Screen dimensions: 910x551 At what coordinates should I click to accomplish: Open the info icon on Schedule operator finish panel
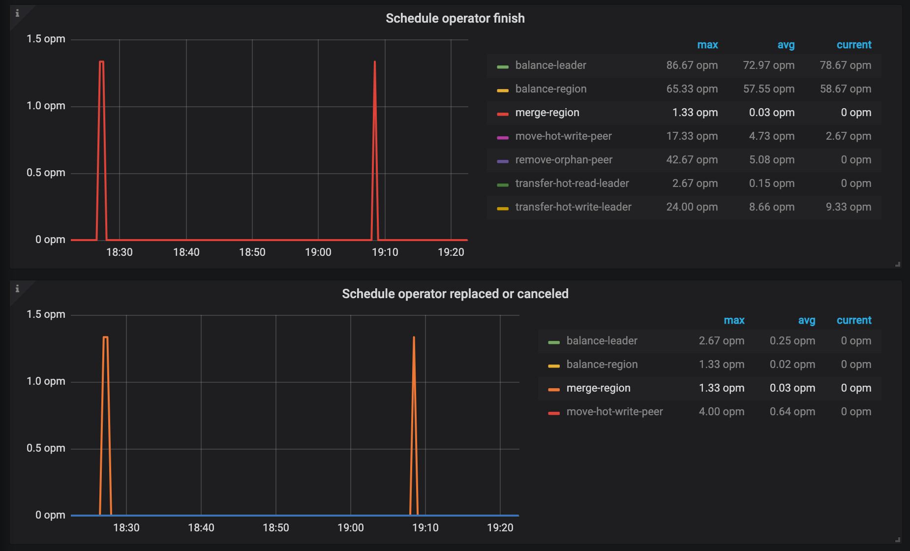pos(18,13)
